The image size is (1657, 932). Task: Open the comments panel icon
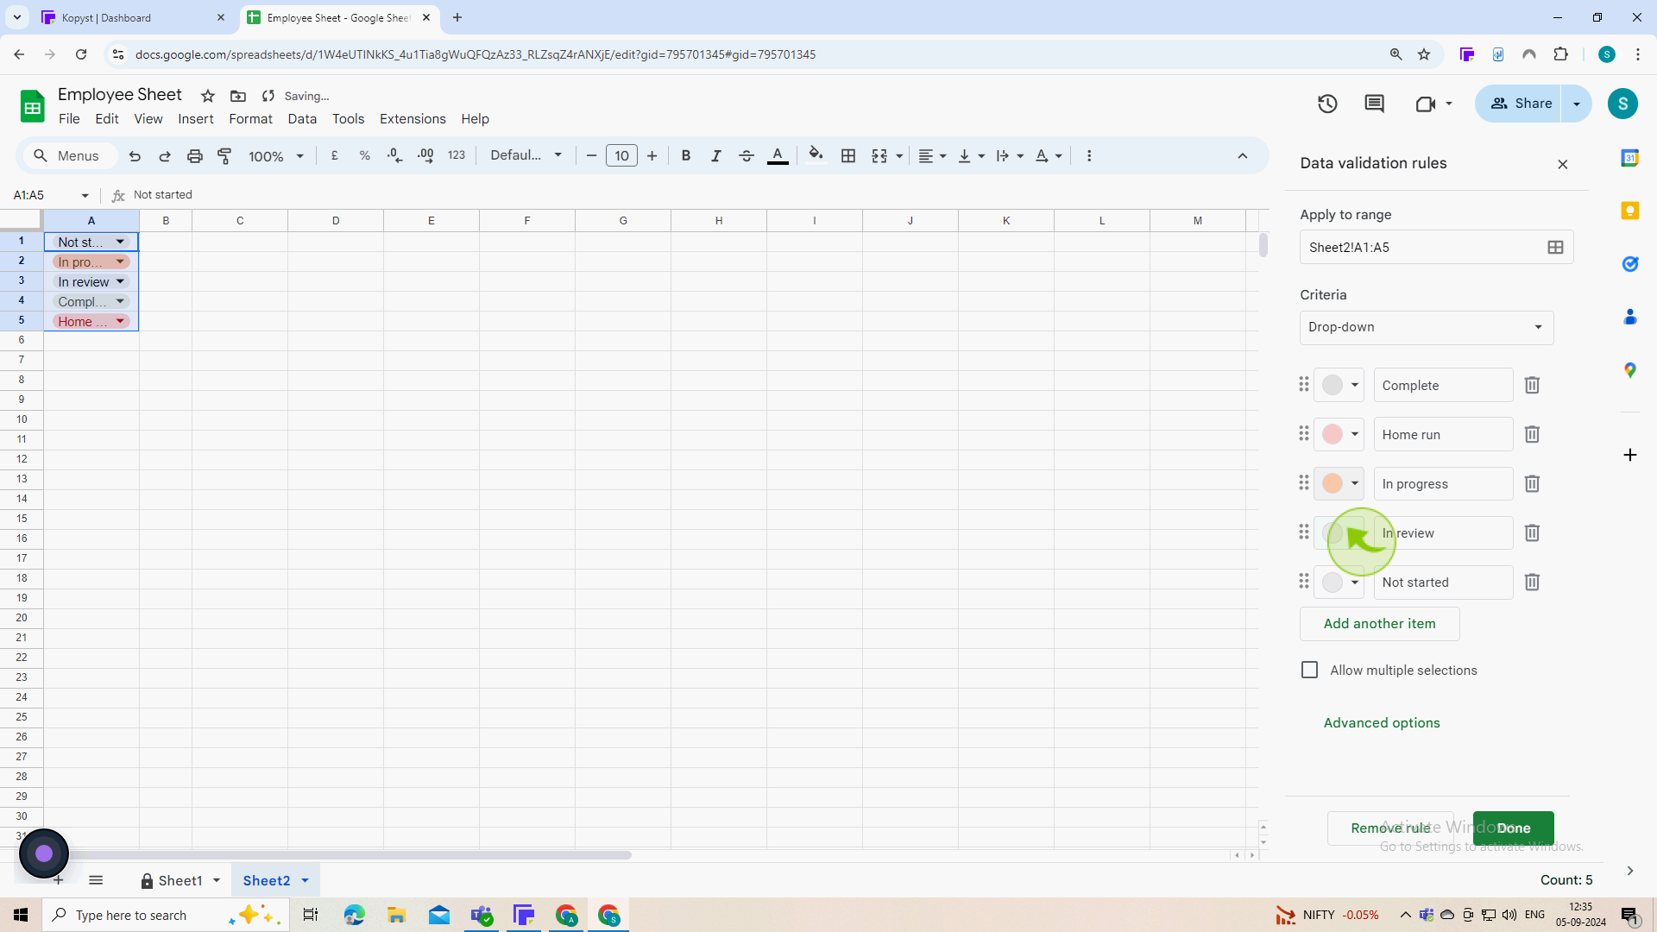point(1374,104)
